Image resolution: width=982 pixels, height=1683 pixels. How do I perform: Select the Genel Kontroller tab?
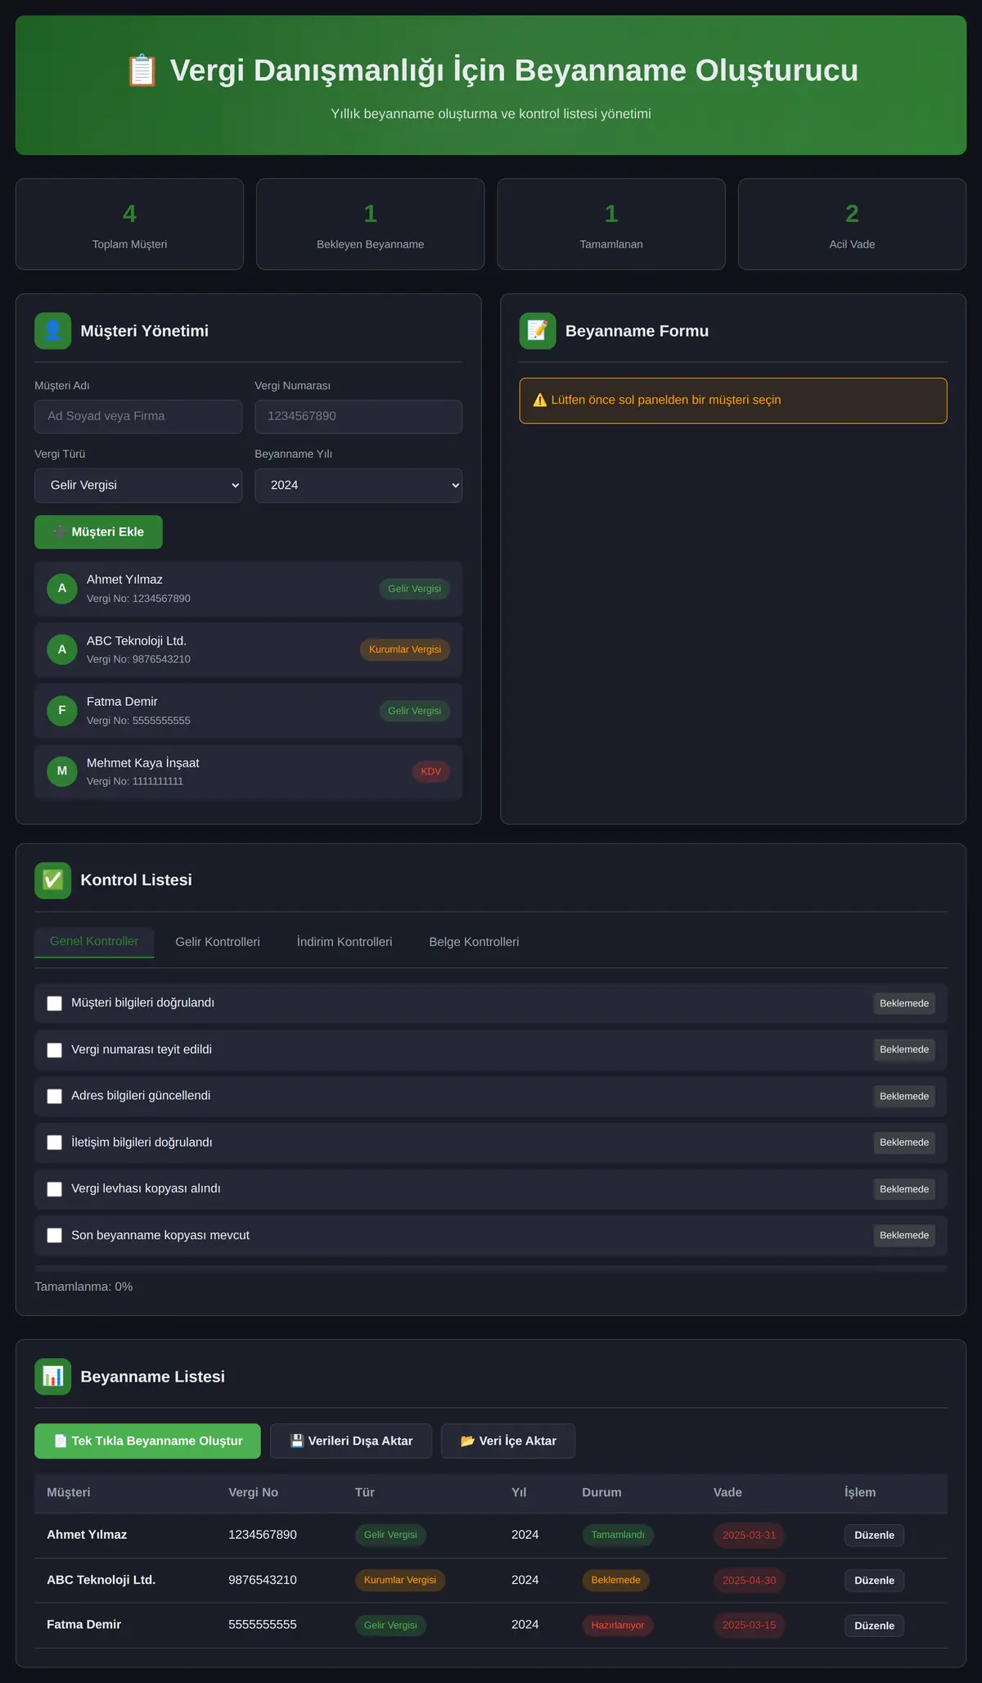pyautogui.click(x=94, y=942)
